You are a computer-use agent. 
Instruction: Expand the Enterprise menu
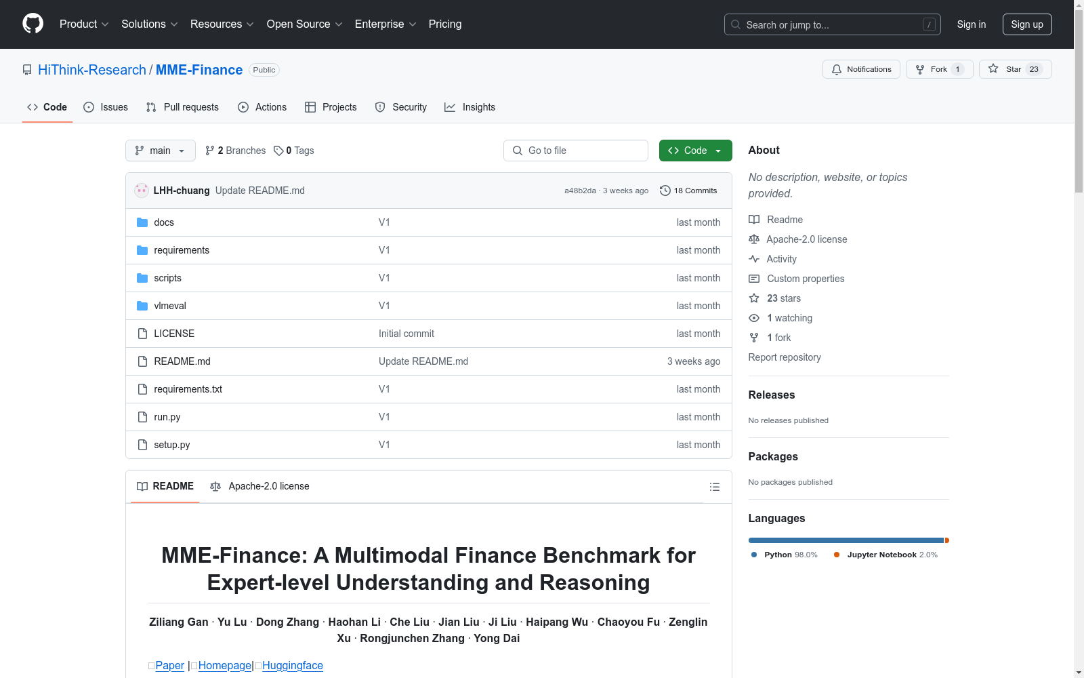click(385, 24)
